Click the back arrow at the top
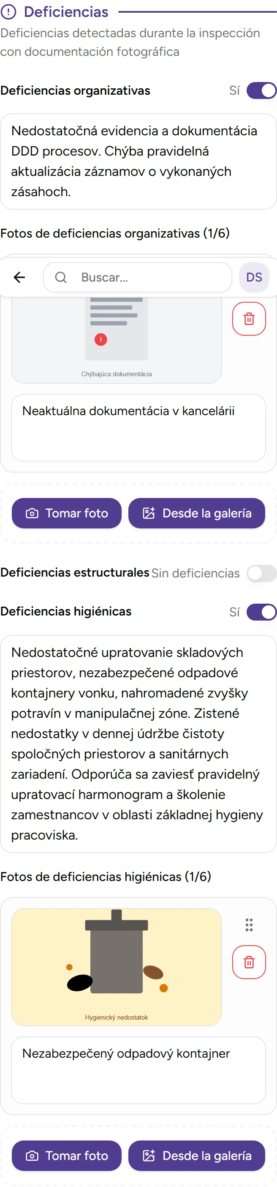The width and height of the screenshot is (277, 1187). coord(19,277)
